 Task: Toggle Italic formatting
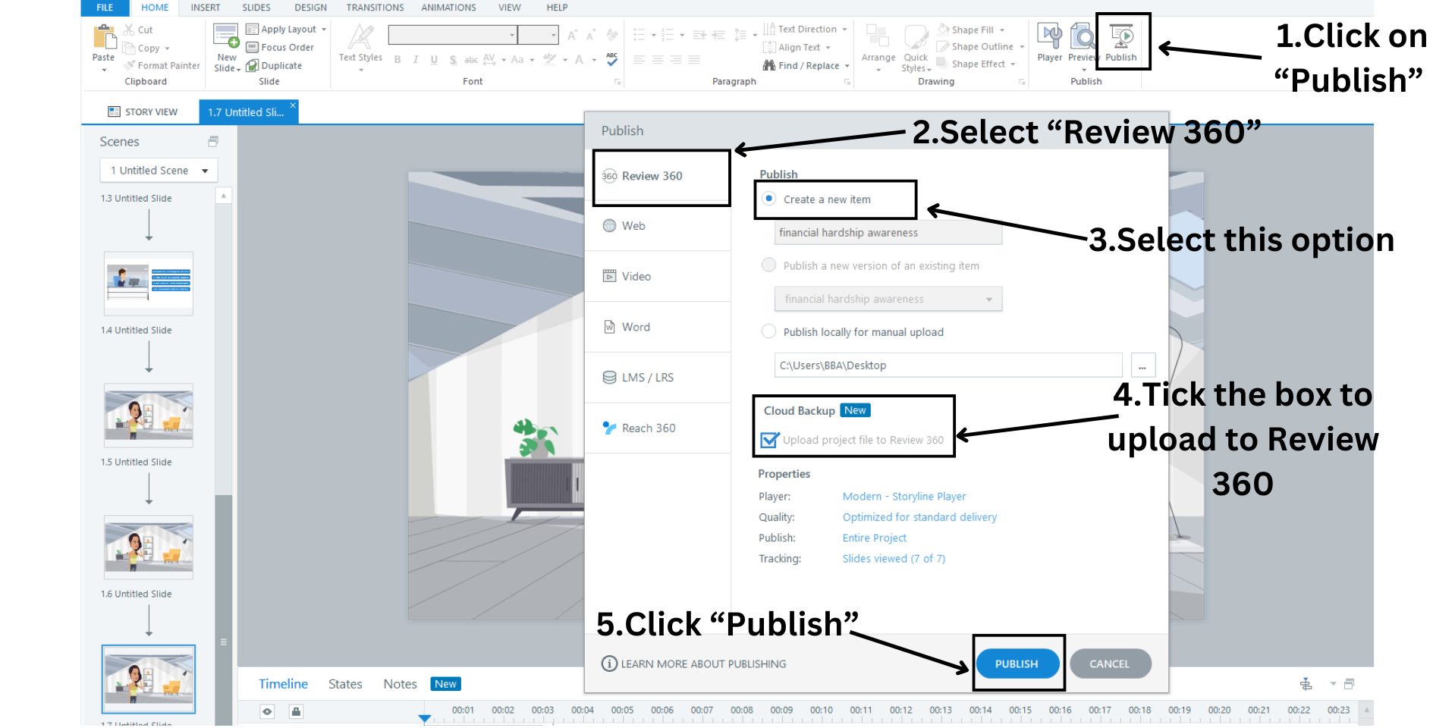click(x=416, y=60)
